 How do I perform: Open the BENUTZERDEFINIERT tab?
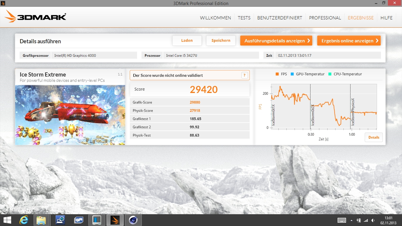coord(280,18)
